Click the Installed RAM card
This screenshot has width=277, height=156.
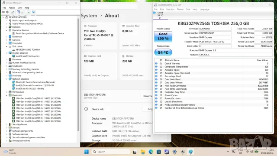[x=136, y=36]
